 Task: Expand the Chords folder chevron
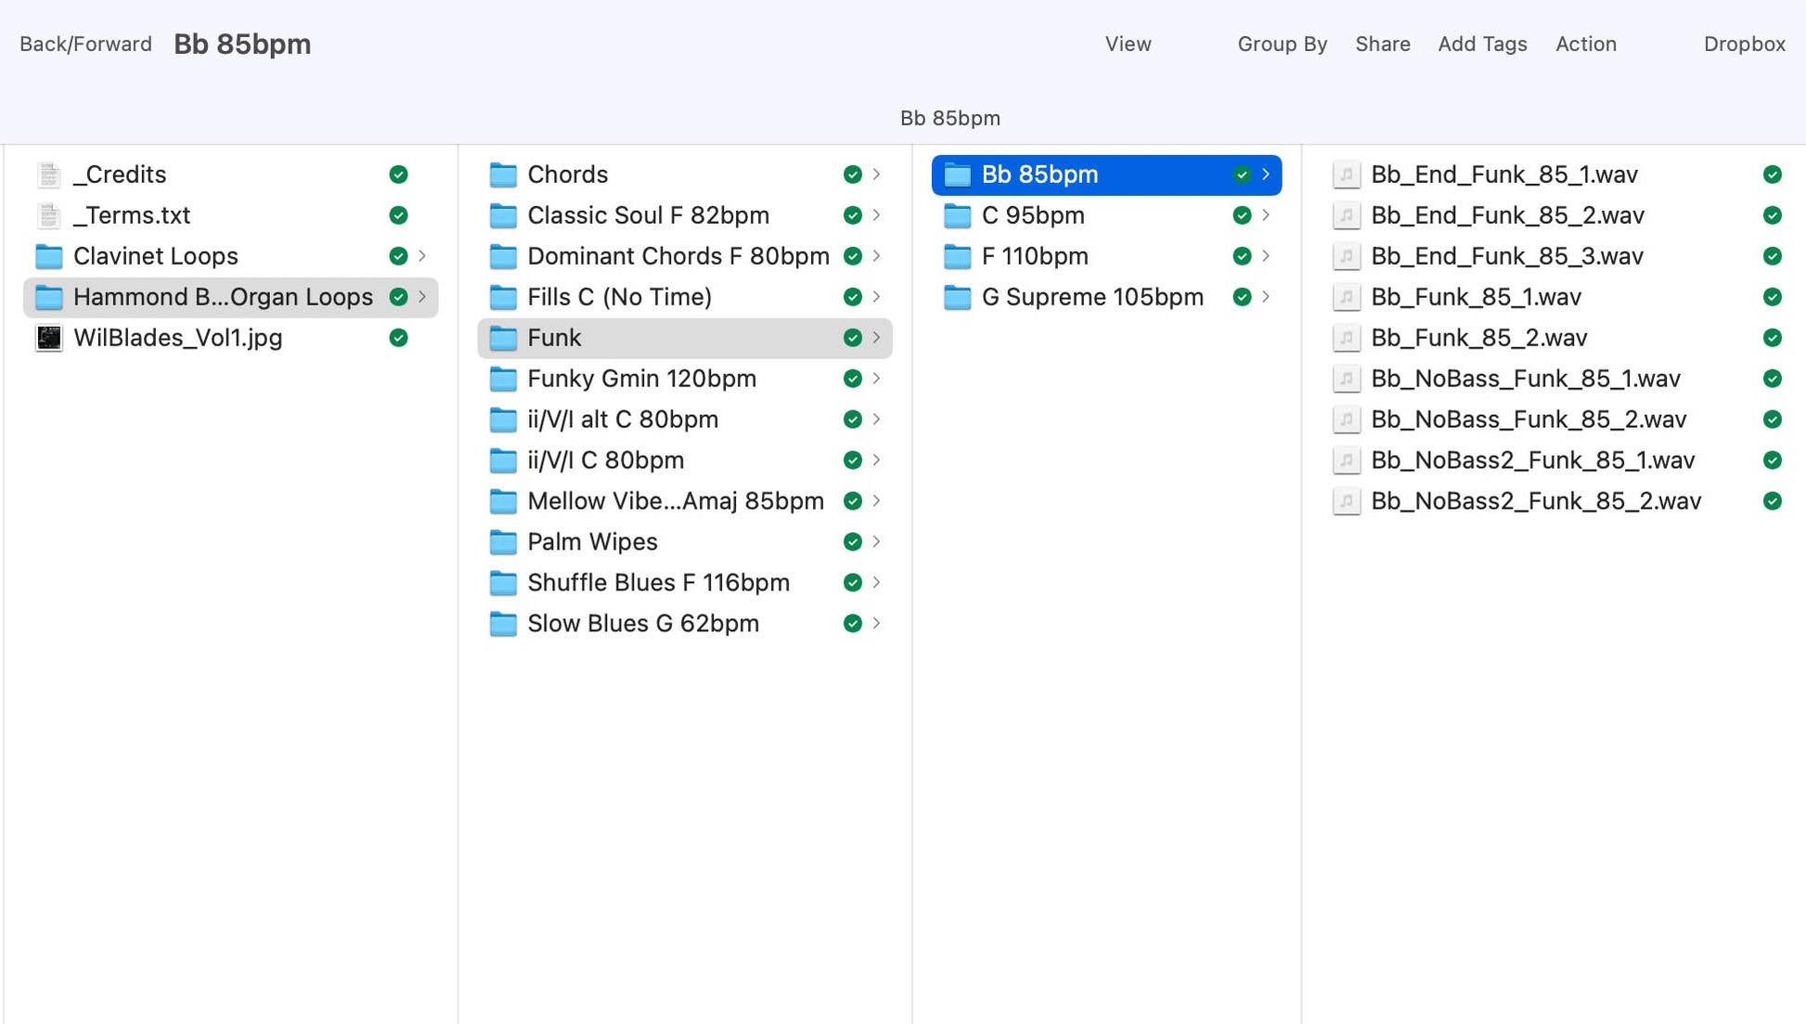876,175
